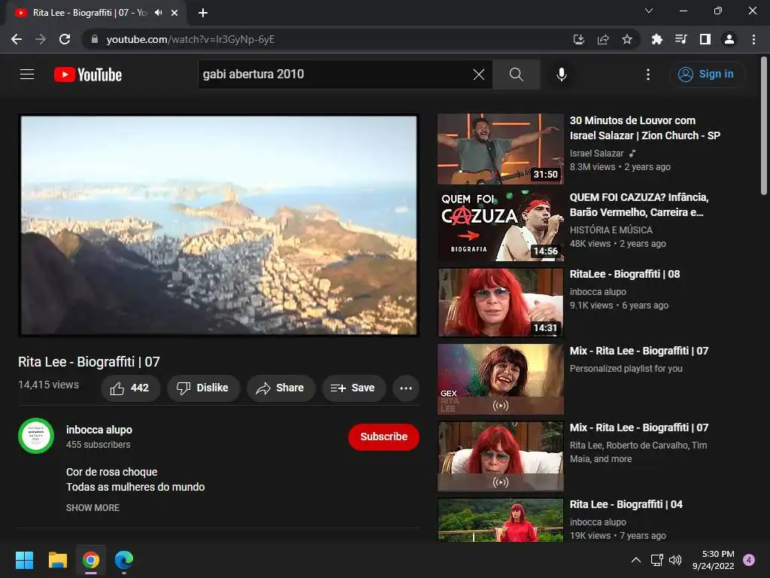Open more actions ellipsis under video

pos(405,388)
